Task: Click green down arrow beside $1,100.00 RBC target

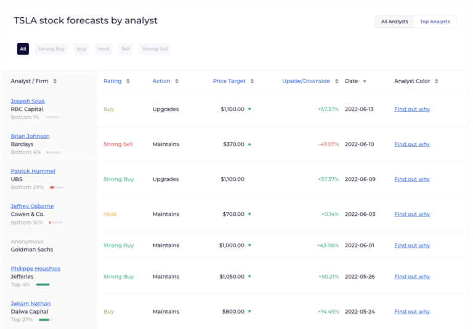Action: [249, 109]
